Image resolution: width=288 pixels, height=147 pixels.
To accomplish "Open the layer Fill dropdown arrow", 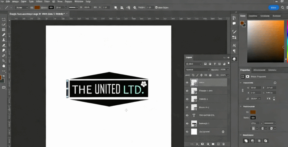I will (x=228, y=75).
